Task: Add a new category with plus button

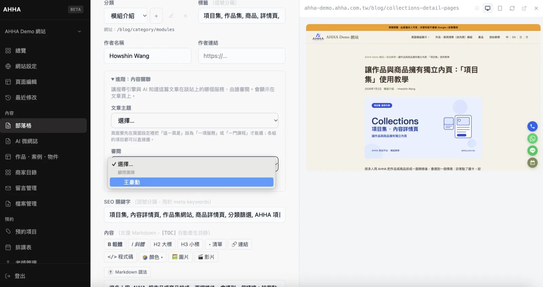Action: tap(156, 16)
